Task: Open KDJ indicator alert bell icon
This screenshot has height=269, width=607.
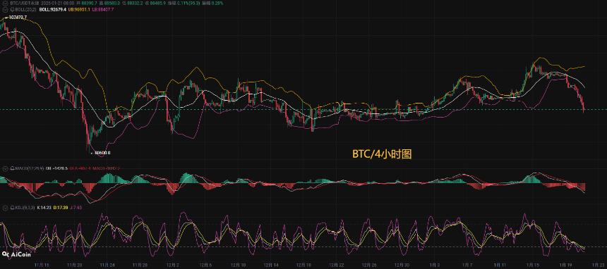Action: coord(12,208)
